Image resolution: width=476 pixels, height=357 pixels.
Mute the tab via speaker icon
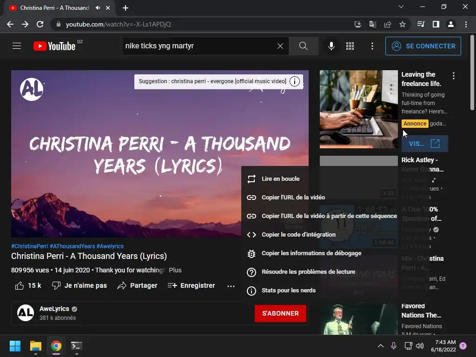(98, 8)
